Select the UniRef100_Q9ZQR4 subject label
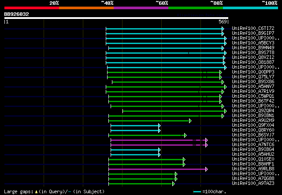 pyautogui.click(x=253, y=111)
